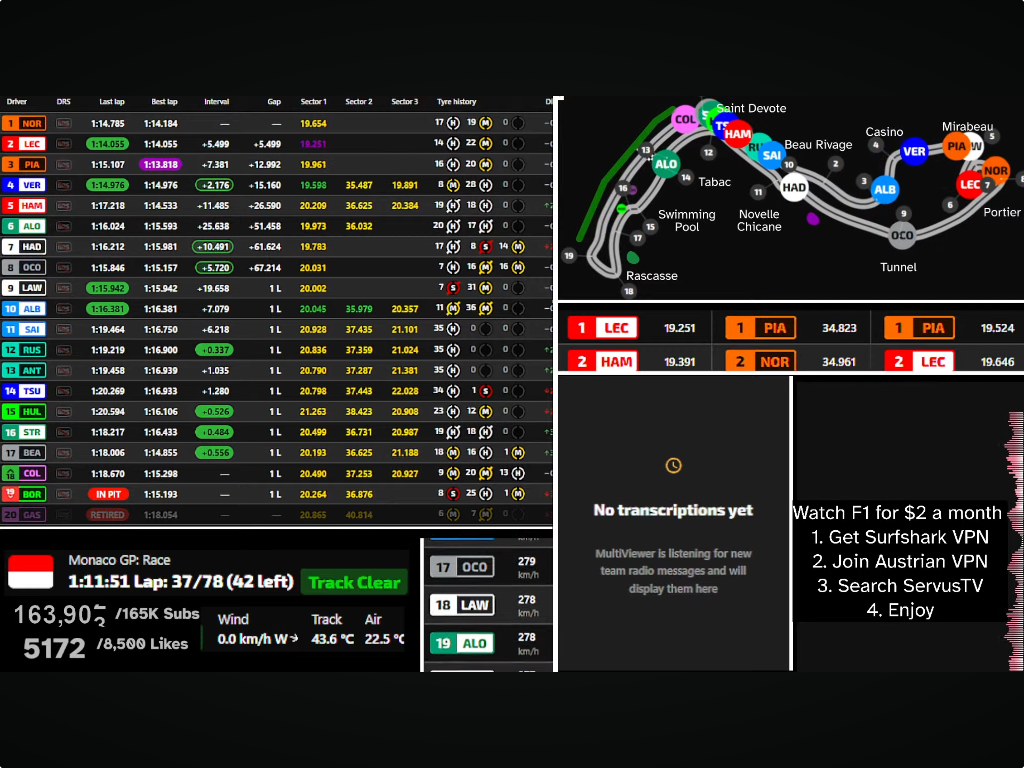
Task: Click the RETIRED badge for GAS
Action: (x=107, y=514)
